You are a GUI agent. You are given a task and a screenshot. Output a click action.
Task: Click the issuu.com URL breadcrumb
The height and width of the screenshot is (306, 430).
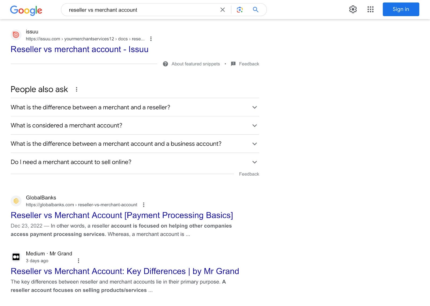[85, 39]
